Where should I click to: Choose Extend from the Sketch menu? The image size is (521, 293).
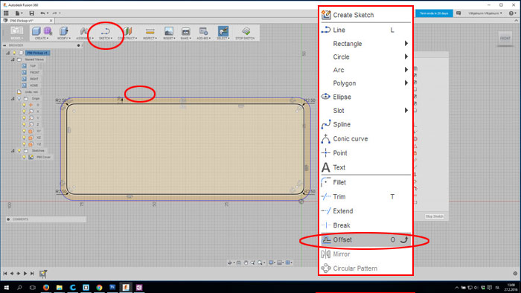[x=365, y=211]
